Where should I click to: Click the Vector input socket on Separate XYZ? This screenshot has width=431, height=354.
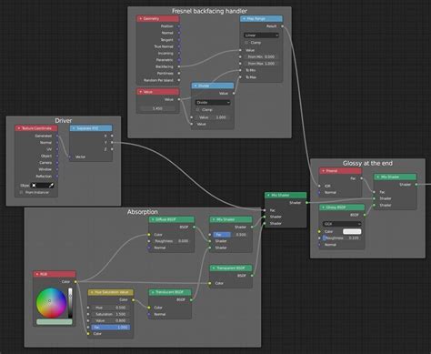[x=70, y=157]
